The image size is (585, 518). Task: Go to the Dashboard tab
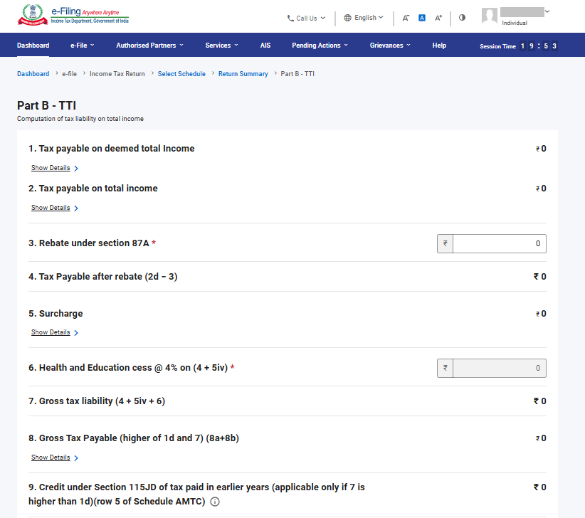tap(33, 45)
